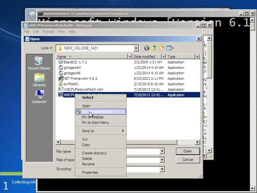This screenshot has height=193, width=257.
Task: Click file list scroll left arrow
Action: click(58, 142)
